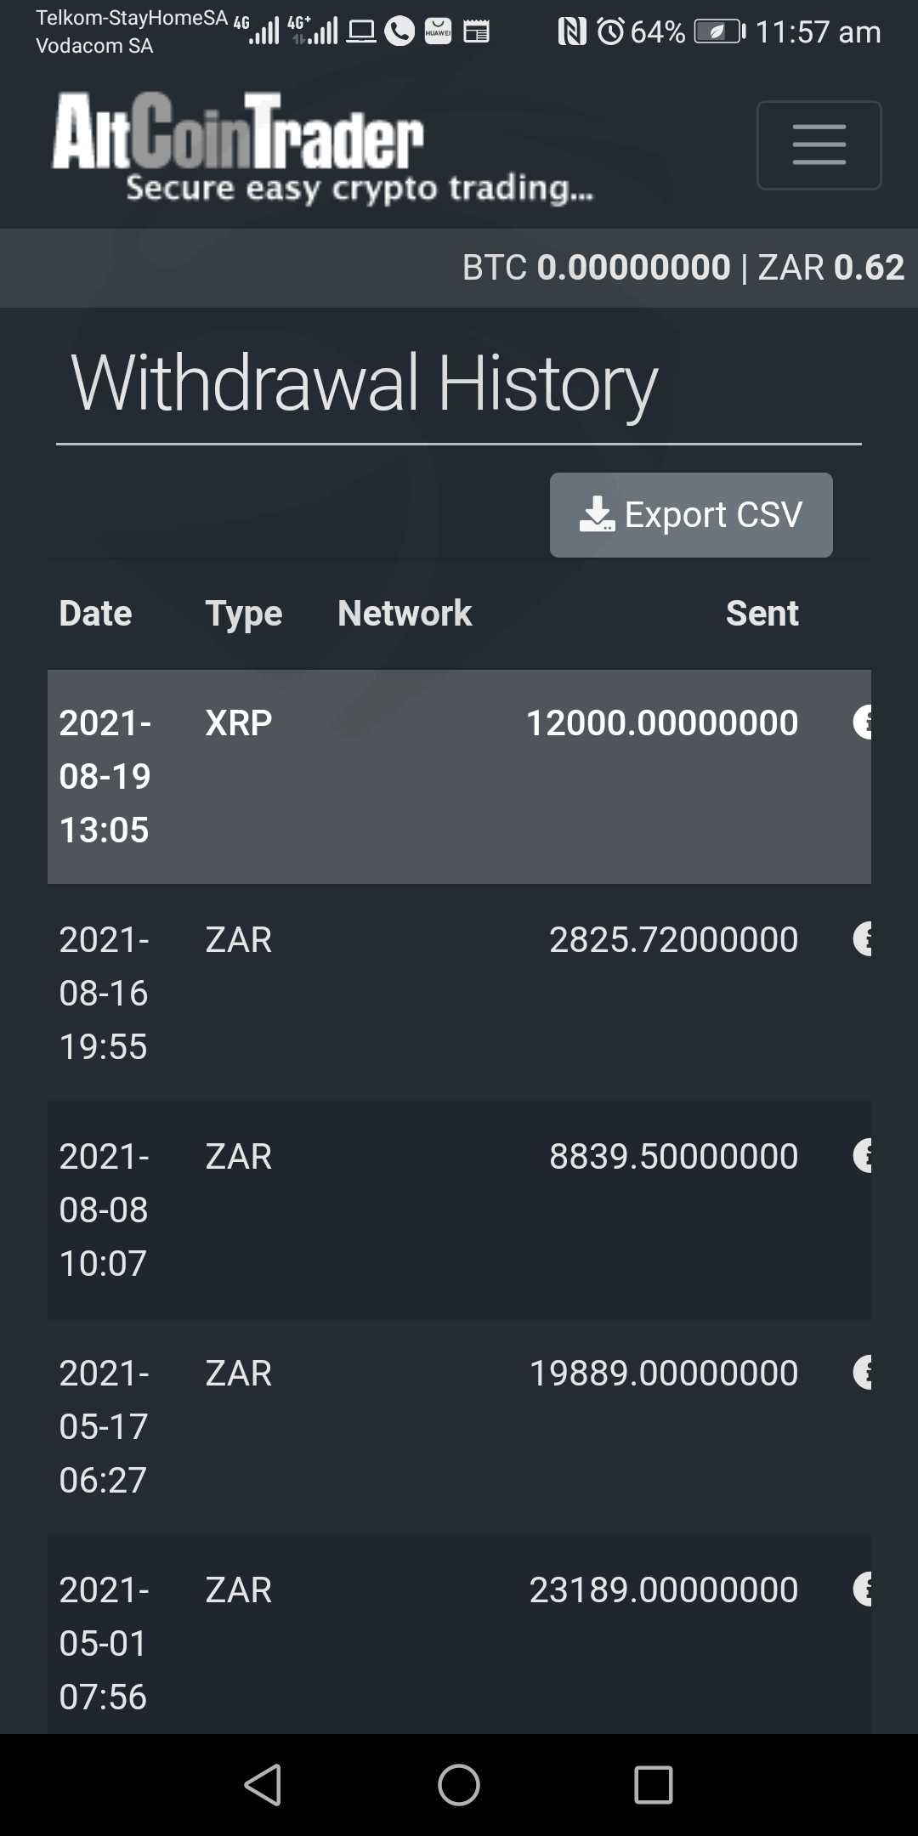
Task: Click the Type column header
Action: (244, 614)
